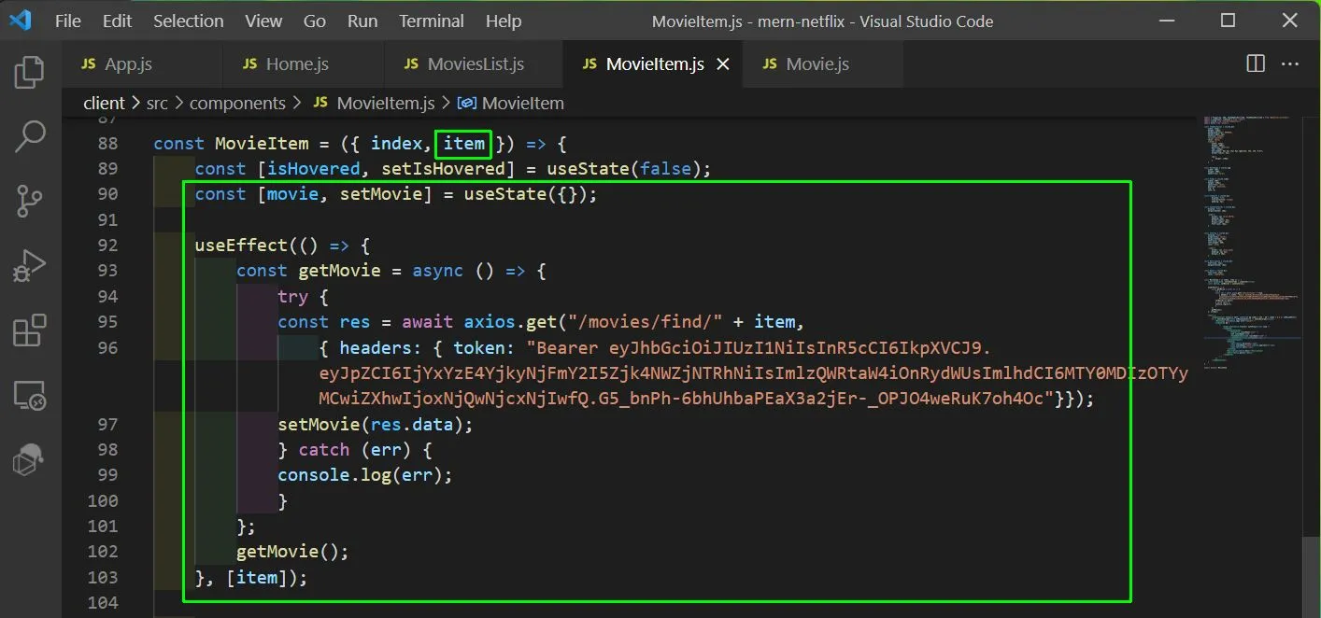Screen dimensions: 1321x618
Task: Open the Search view in the activity bar
Action: [x=30, y=136]
